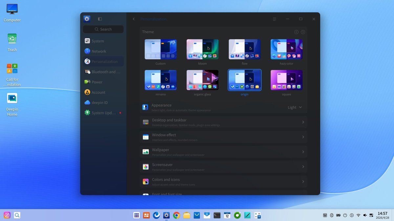Click the taskbar search magnifier icon
This screenshot has width=394, height=221.
[x=17, y=215]
